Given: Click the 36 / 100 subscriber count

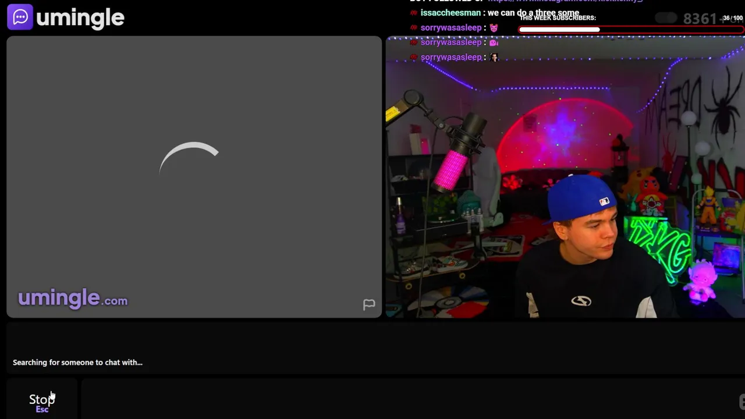Looking at the screenshot, I should [x=733, y=18].
